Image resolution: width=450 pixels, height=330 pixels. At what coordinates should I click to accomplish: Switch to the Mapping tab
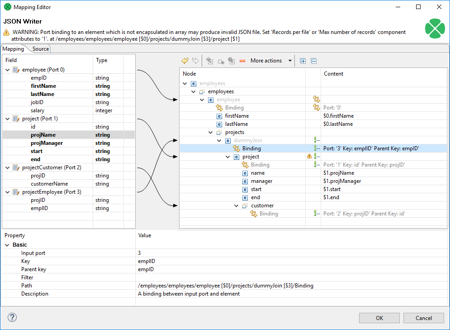tap(13, 48)
